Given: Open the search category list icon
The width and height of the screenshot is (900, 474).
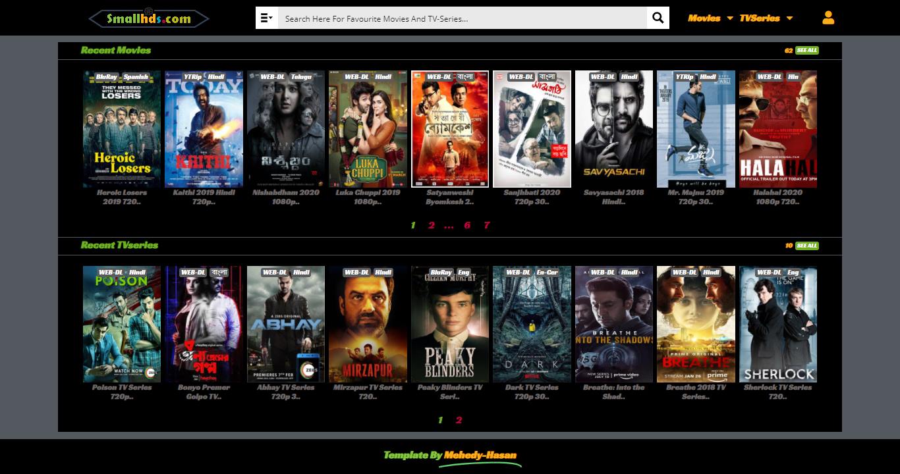Looking at the screenshot, I should tap(267, 18).
